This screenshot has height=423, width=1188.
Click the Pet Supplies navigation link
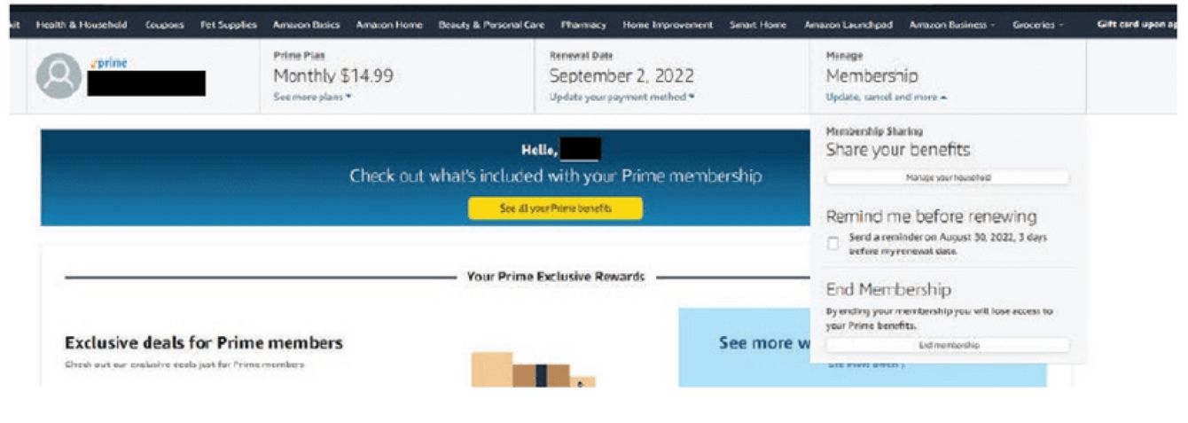point(229,25)
